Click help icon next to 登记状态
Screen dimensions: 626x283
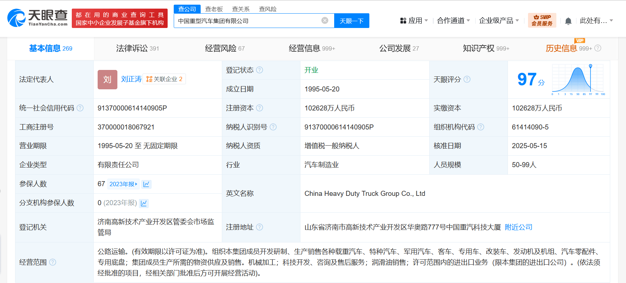[260, 70]
